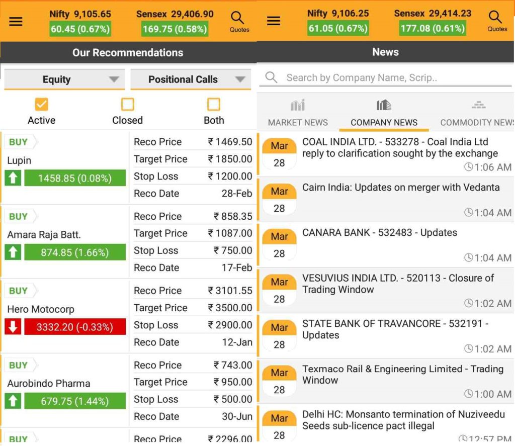The width and height of the screenshot is (515, 446).
Task: Click Aurobindo Pharma green price bar
Action: 75,401
